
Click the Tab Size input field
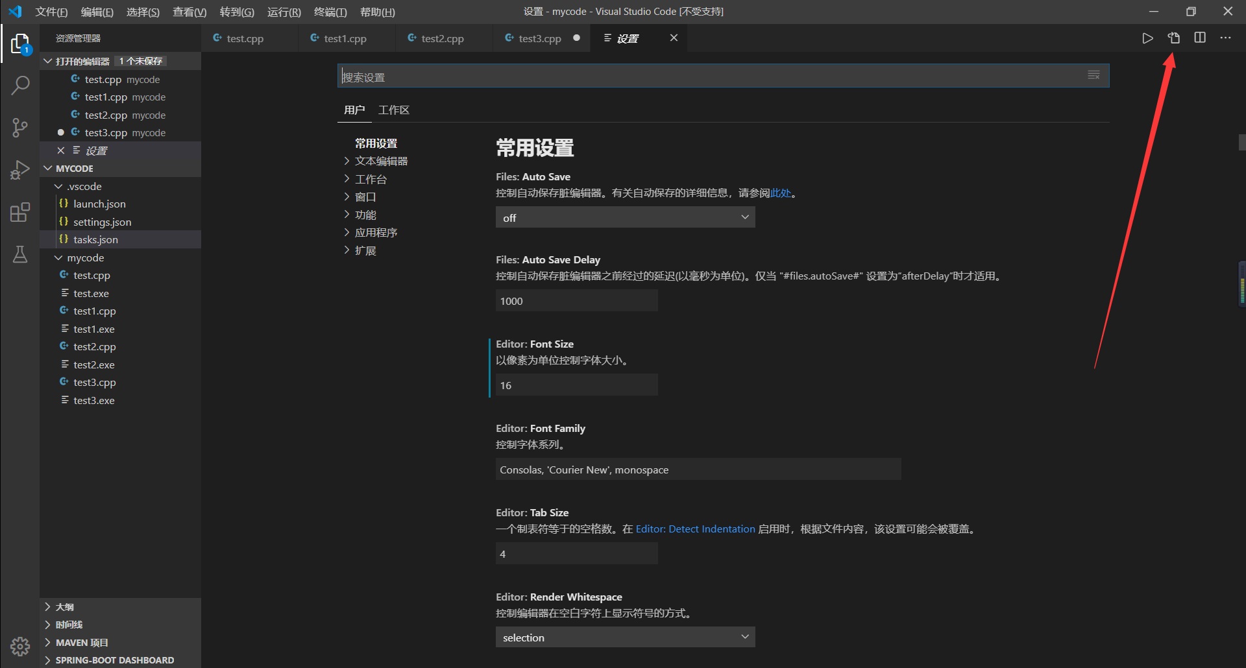tap(576, 553)
